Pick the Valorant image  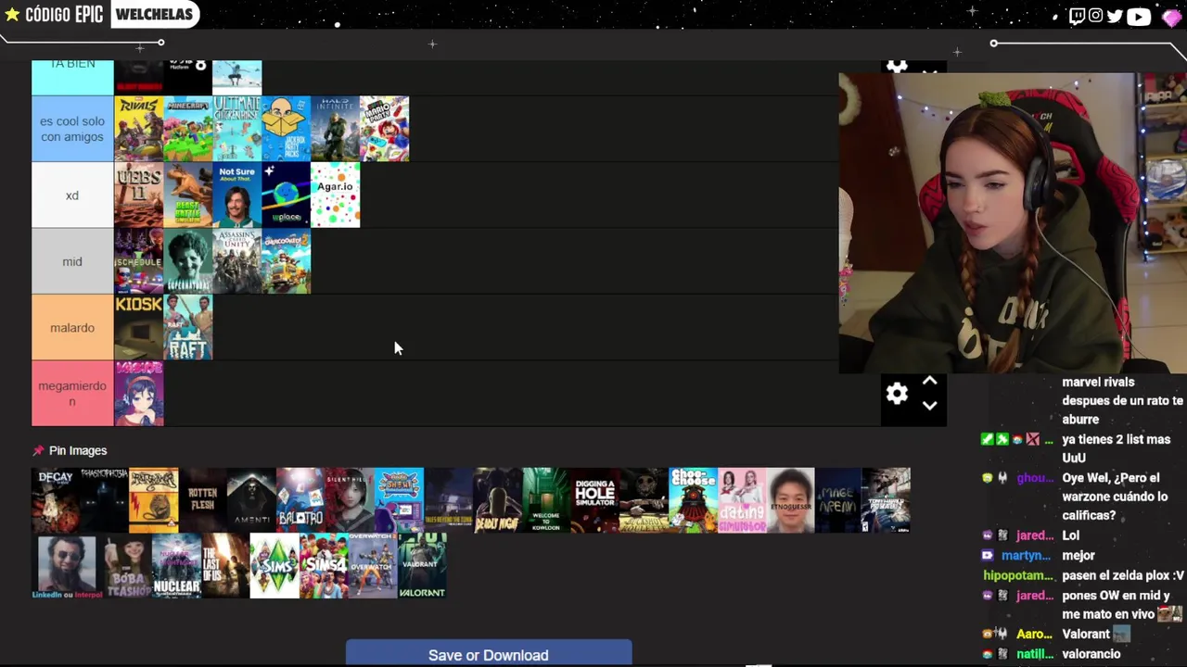(x=422, y=566)
